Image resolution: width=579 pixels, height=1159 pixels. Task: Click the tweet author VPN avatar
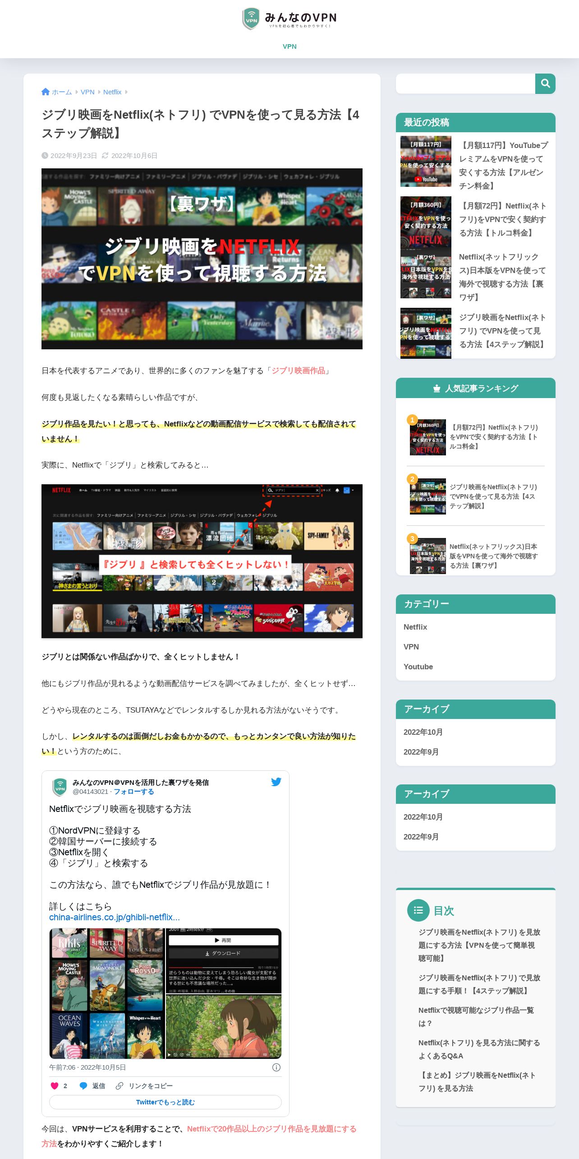60,787
